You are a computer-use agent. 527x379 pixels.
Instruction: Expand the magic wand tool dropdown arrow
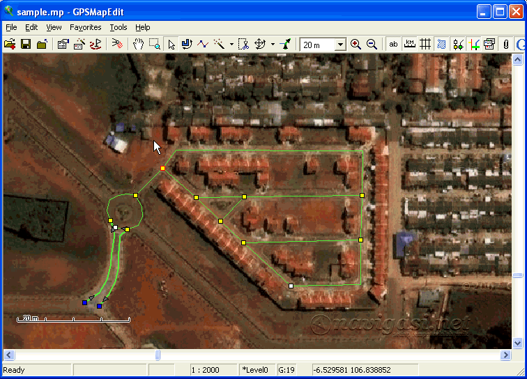click(231, 45)
